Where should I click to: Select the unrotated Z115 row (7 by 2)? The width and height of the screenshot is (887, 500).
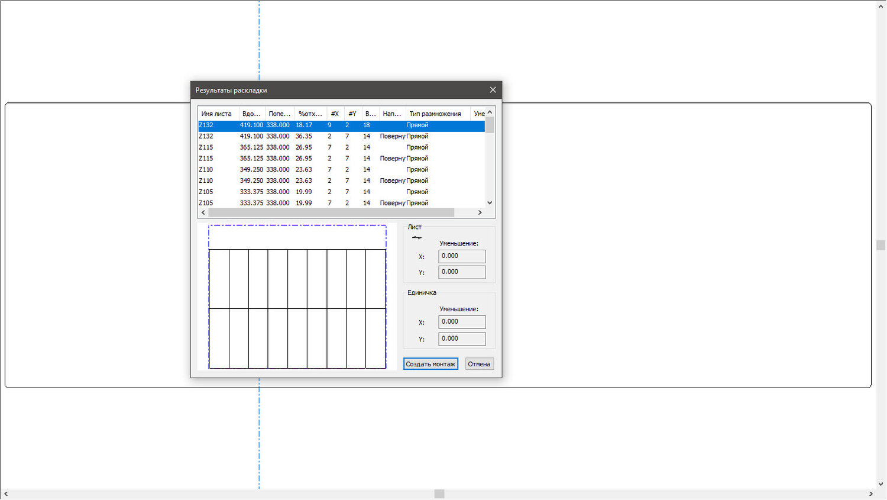pos(341,147)
